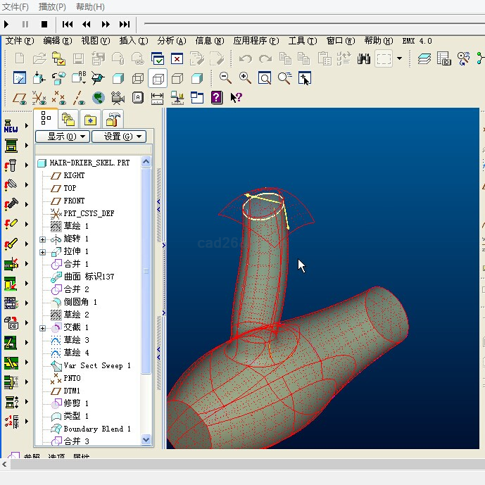Click the video playback progress slider
Image resolution: width=485 pixels, height=485 pixels.
point(310,24)
